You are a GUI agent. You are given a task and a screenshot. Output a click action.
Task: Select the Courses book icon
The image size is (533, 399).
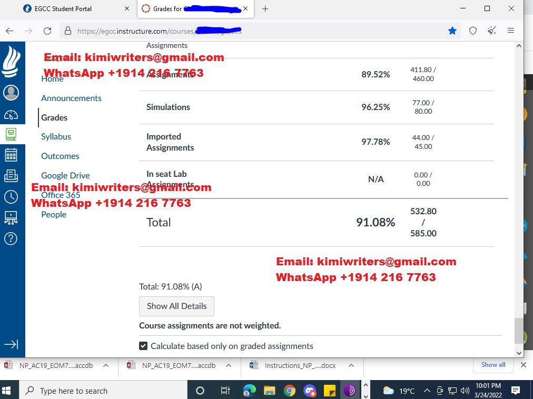pyautogui.click(x=11, y=134)
